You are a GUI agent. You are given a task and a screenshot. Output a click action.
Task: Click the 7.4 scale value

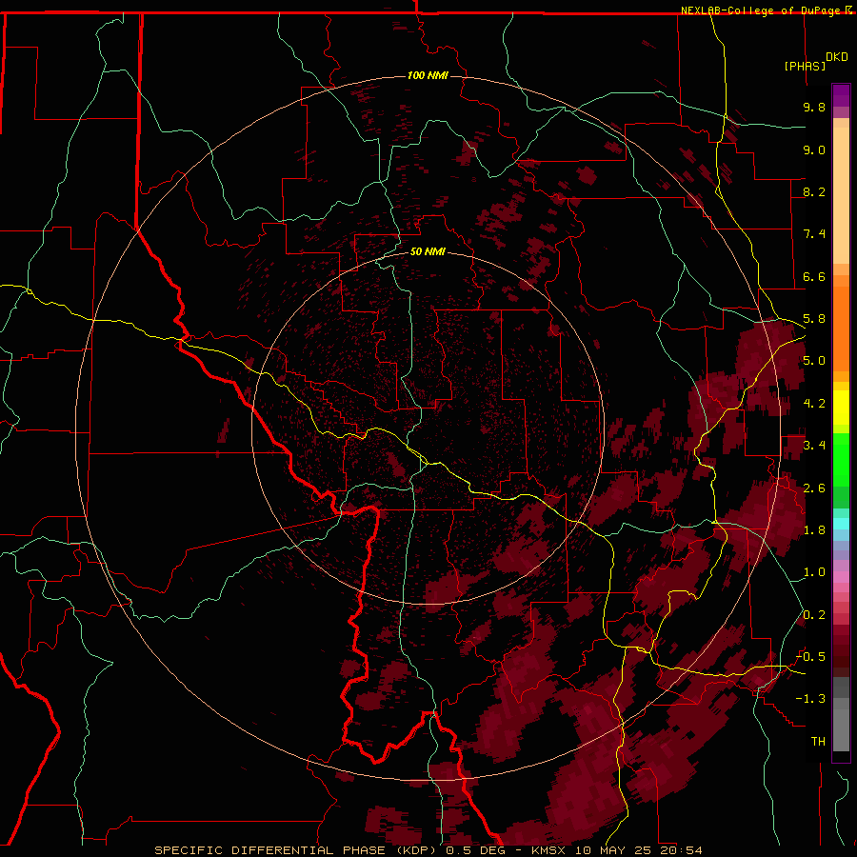[x=814, y=234]
